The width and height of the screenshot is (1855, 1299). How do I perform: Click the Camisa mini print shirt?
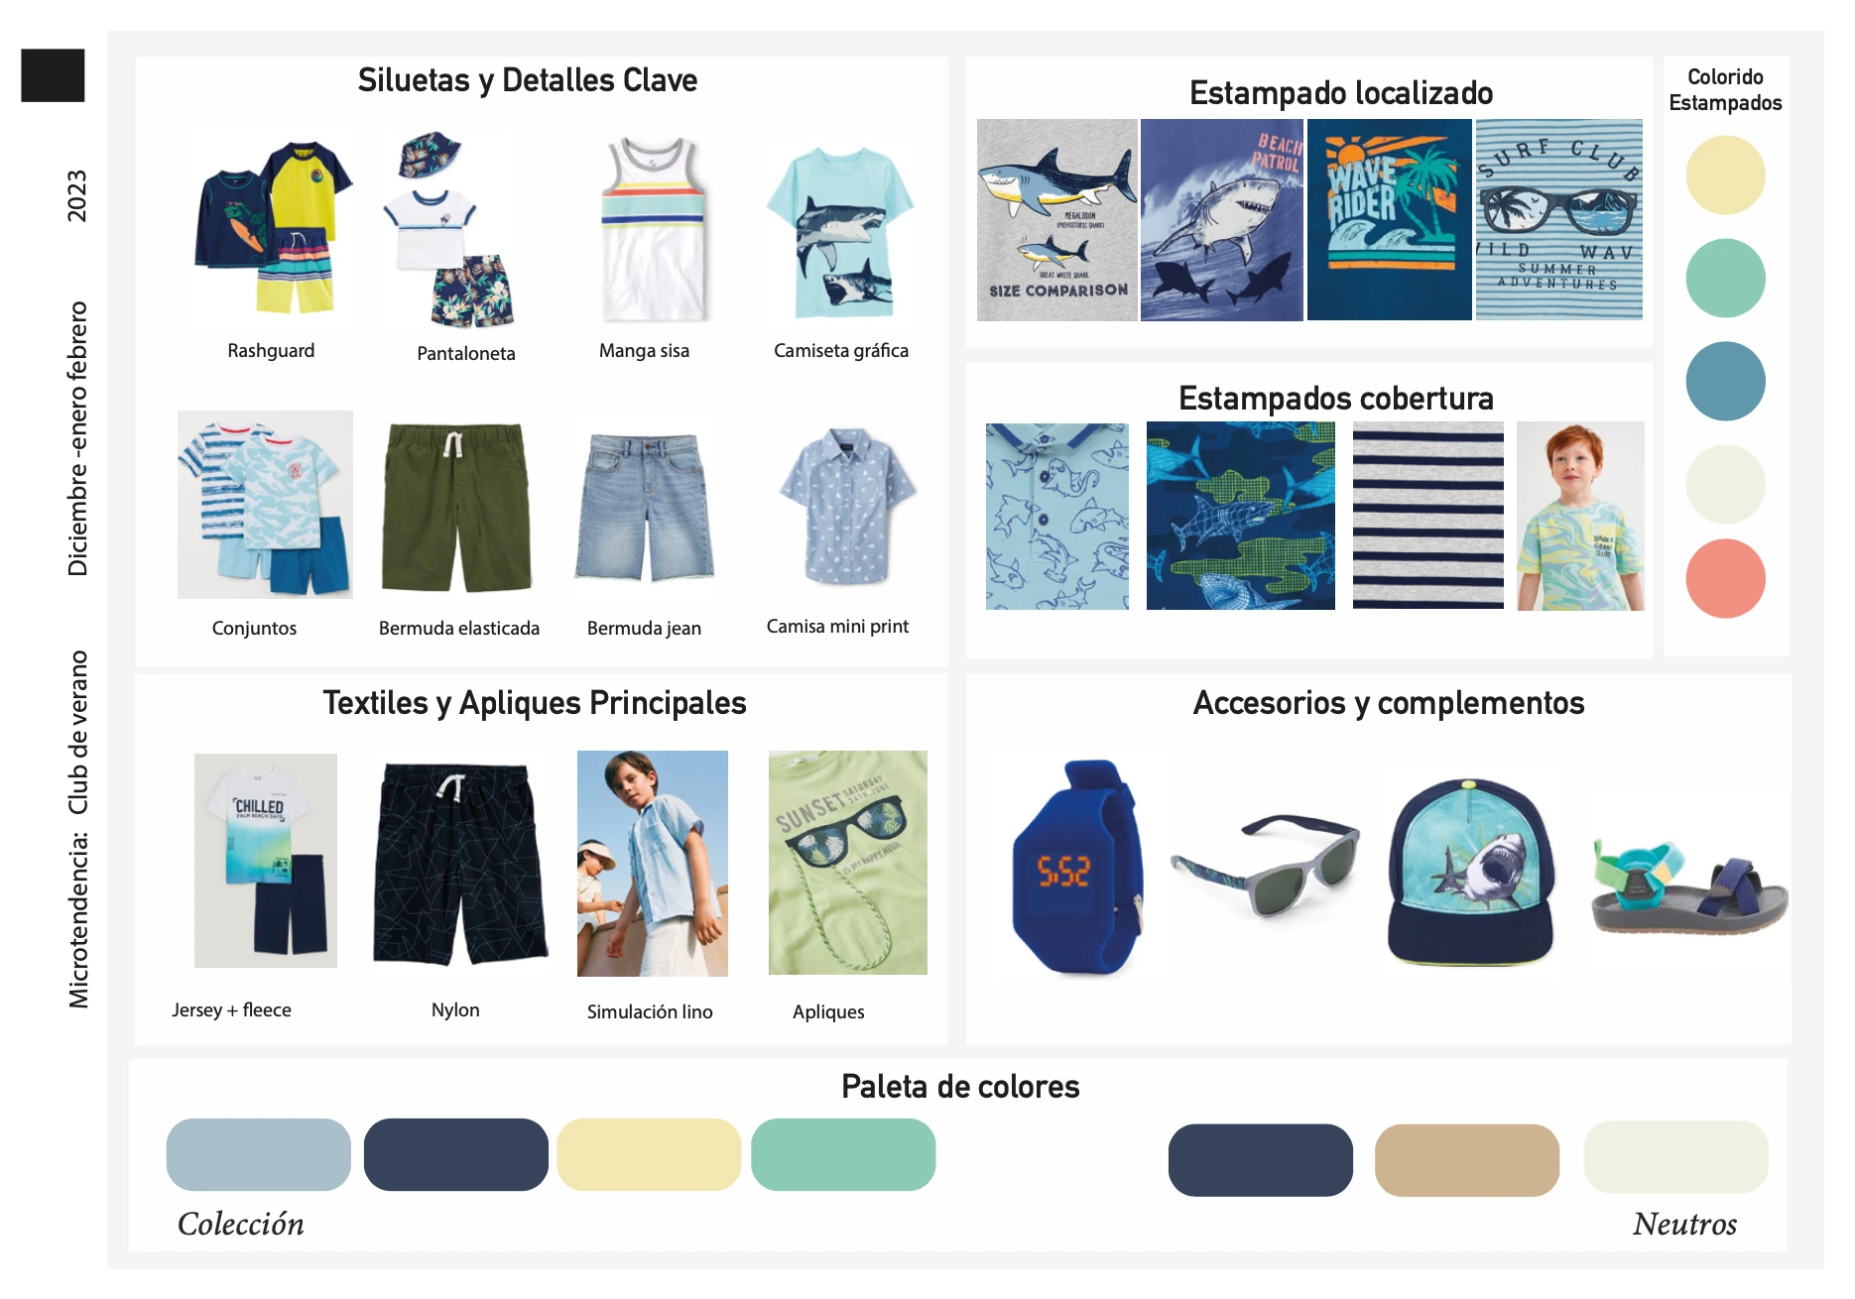pyautogui.click(x=847, y=506)
